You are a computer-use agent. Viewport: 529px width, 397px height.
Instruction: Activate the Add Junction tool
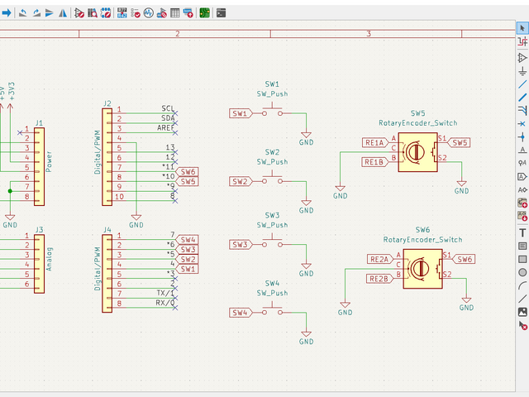[x=522, y=136]
